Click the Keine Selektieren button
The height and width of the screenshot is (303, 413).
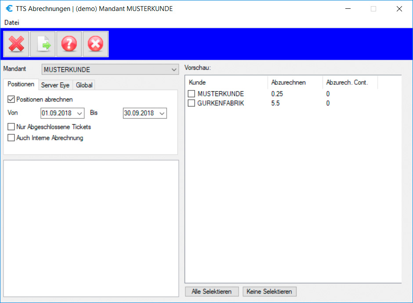(269, 292)
